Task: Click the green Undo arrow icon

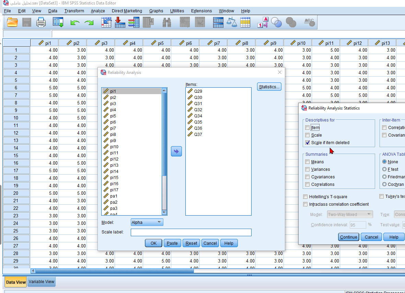Action: [x=75, y=23]
